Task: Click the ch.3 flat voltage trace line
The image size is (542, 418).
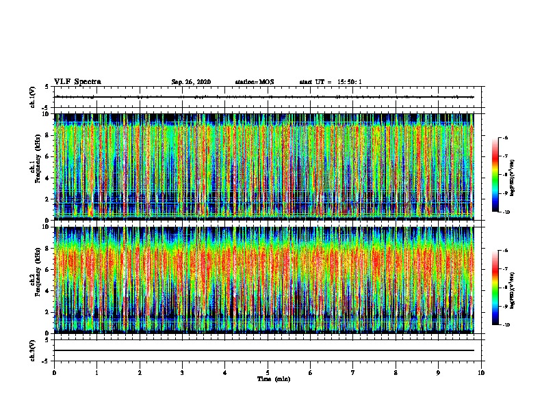Action: [264, 350]
